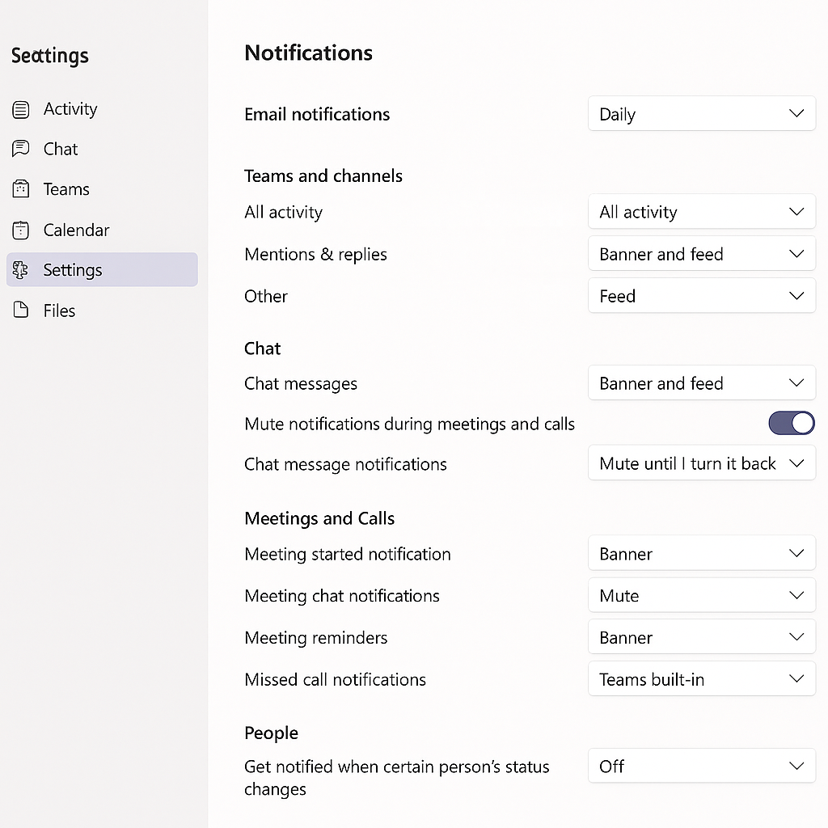Click the Mentions & replies label
This screenshot has width=828, height=828.
(316, 255)
